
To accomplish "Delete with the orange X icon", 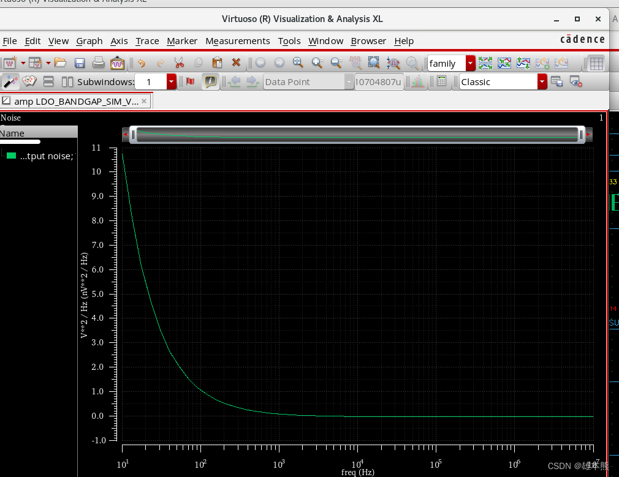I will [x=236, y=62].
